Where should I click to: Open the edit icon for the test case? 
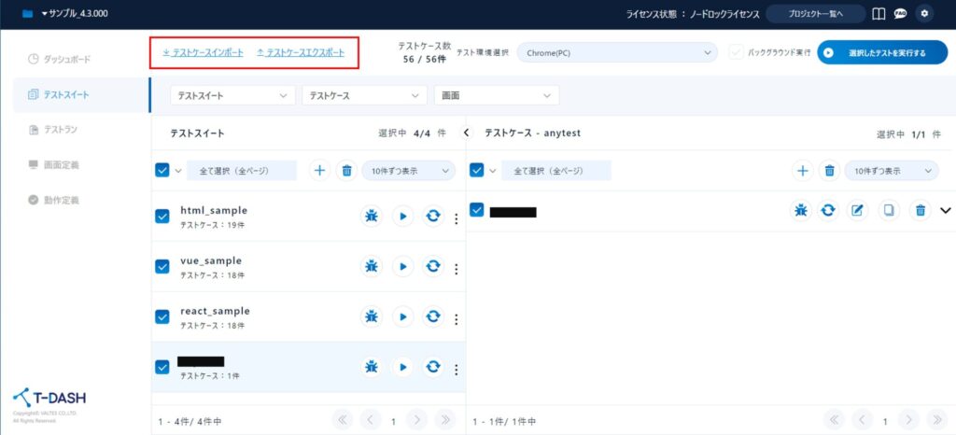point(857,211)
